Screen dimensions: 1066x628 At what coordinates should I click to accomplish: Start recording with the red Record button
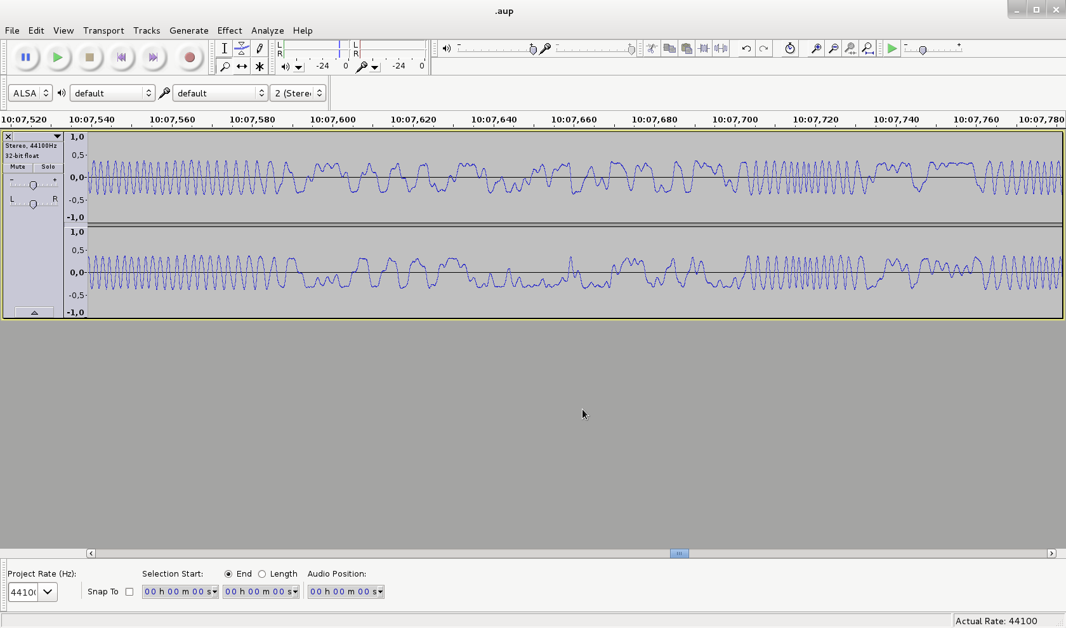(189, 58)
